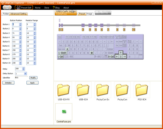Click the down arrow key on keyboard
The width and height of the screenshot is (163, 129).
[121, 56]
